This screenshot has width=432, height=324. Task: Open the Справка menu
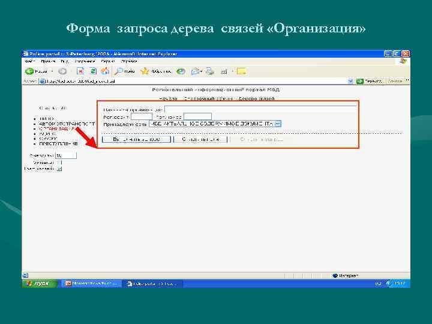pos(129,61)
